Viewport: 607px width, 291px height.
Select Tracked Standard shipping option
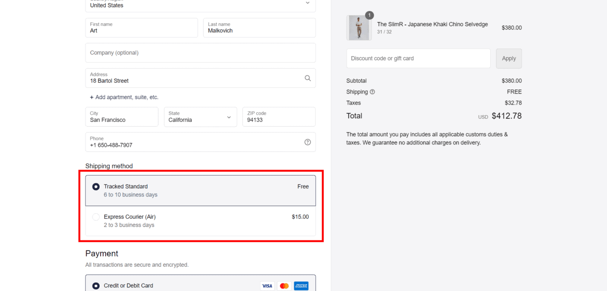[x=96, y=186]
